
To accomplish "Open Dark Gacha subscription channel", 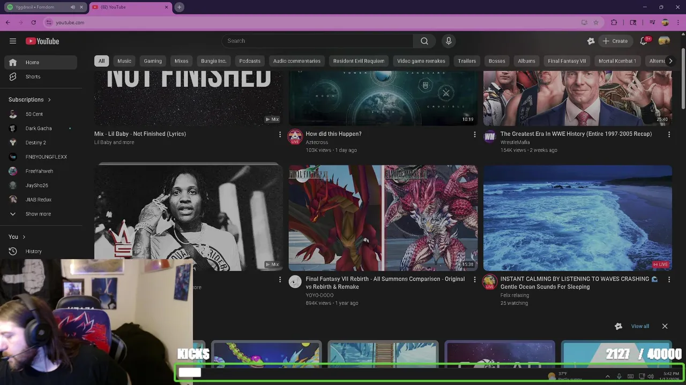I will point(41,128).
